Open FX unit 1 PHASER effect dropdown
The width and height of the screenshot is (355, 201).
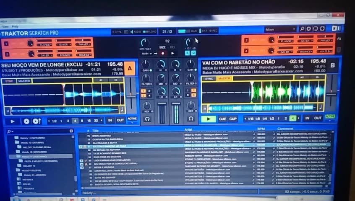coord(83,44)
